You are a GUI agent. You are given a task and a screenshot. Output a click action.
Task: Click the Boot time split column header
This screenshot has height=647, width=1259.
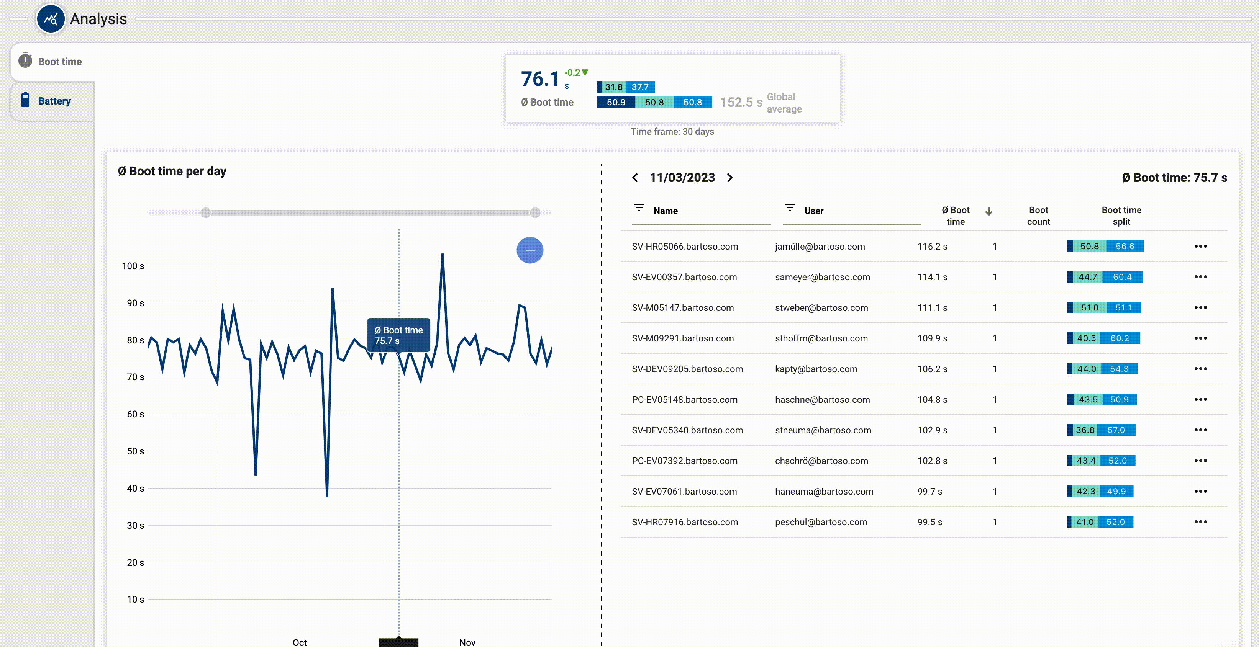tap(1121, 216)
